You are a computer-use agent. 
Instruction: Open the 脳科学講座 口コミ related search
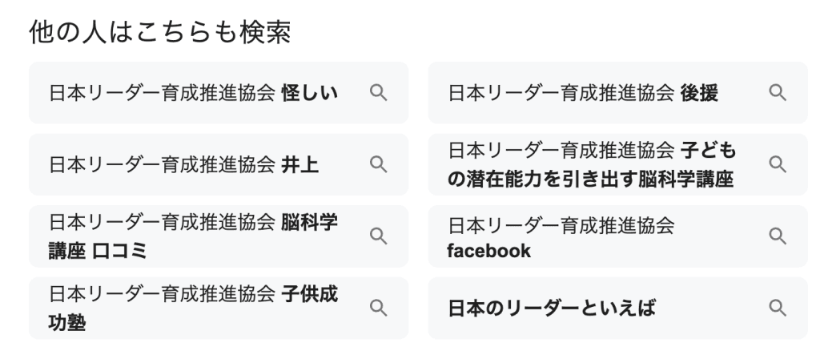click(192, 236)
